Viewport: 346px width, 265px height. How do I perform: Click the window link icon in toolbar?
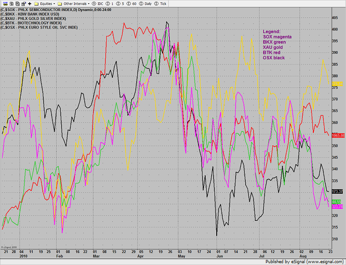point(6,4)
